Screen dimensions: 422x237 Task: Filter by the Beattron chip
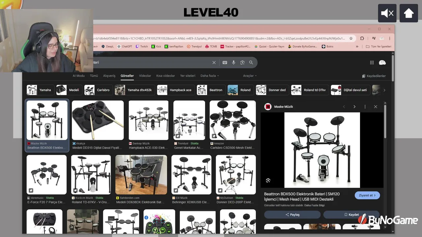211,90
